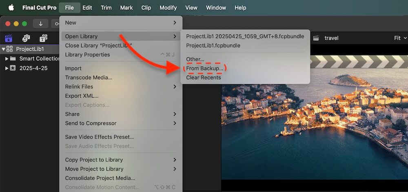This screenshot has height=192, width=408.
Task: Choose Consolidate Project Media...
Action: [x=121, y=178]
